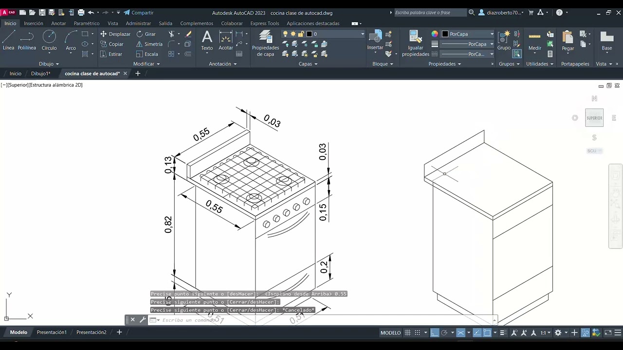Screen dimensions: 623x350
Task: Click the Recortar scissors trim icon
Action: (x=172, y=34)
